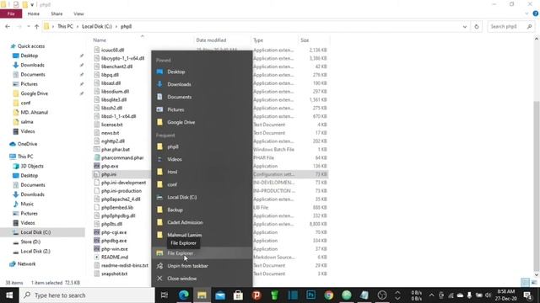Click File Explorer entry in jump list
The height and width of the screenshot is (303, 540).
coord(202,253)
